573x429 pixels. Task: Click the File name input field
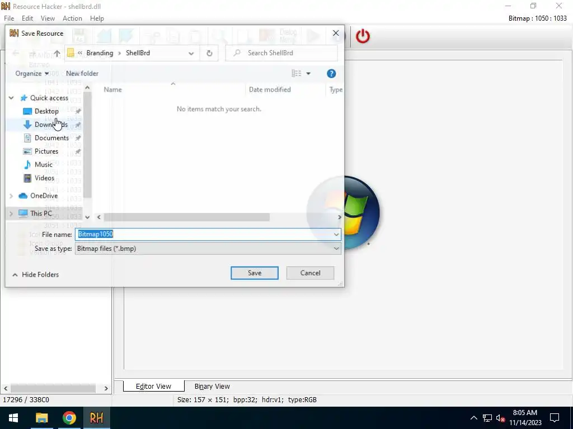(208, 235)
